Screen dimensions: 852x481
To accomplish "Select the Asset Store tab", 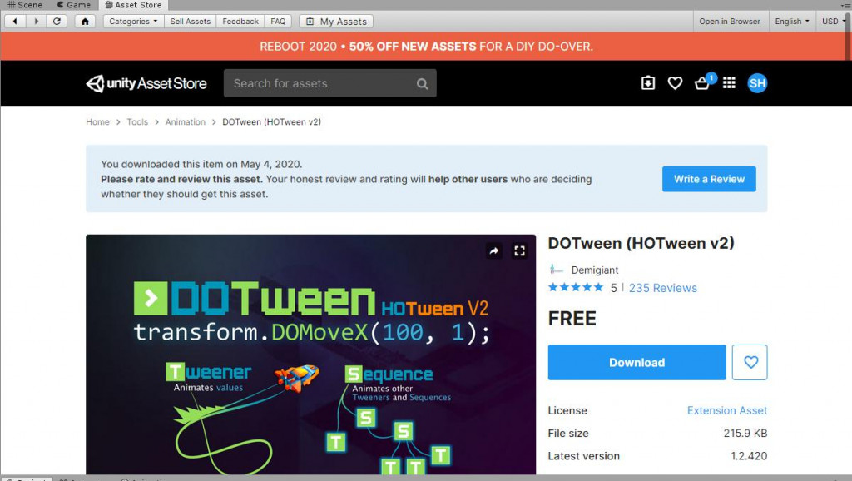I will click(133, 5).
